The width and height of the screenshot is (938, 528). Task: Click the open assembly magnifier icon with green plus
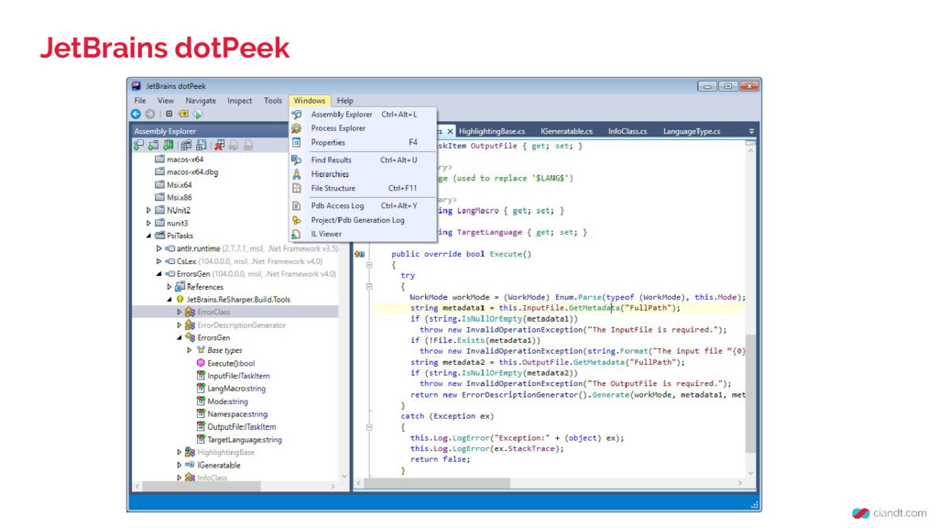tap(139, 145)
